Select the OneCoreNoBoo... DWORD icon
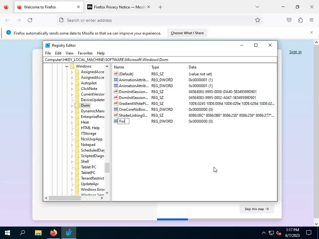This screenshot has width=319, height=239. tap(116, 109)
